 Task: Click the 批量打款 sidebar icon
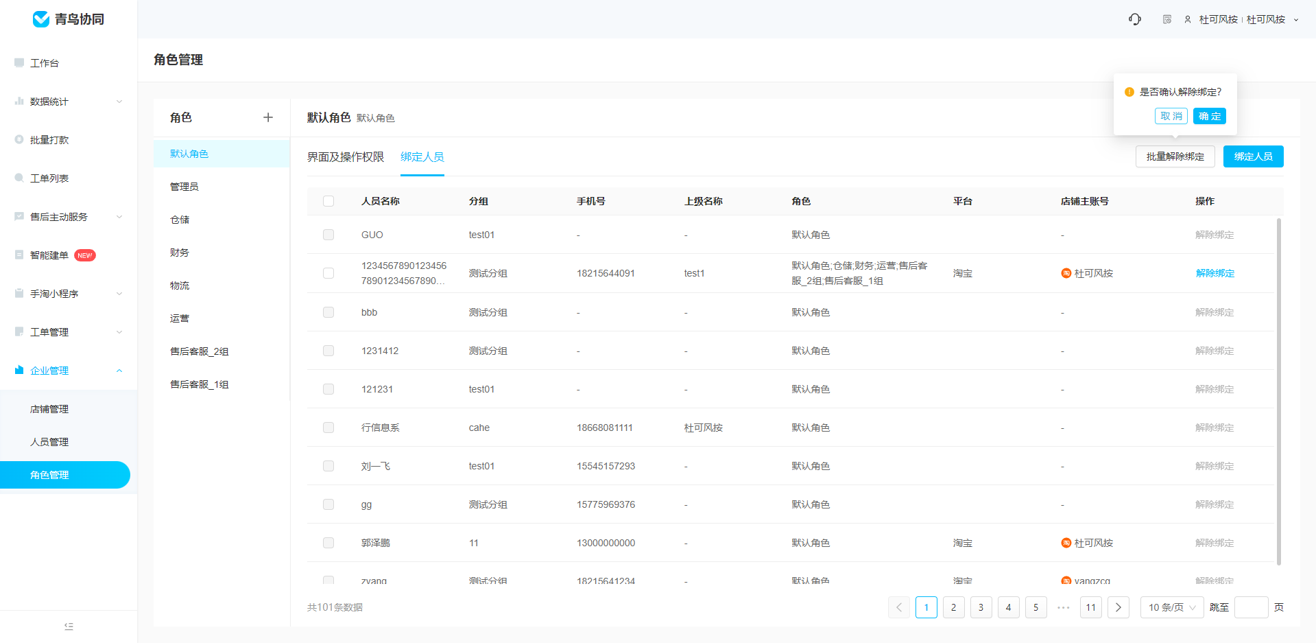[19, 139]
